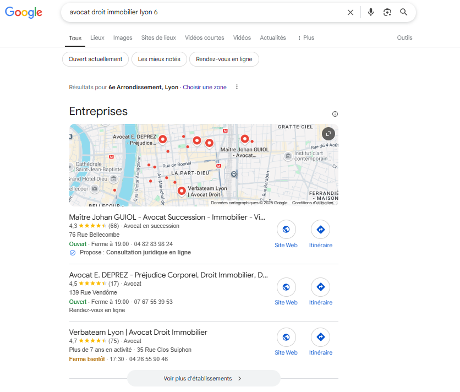
Task: Open Site Web icon for Verbateam Lyon
Action: (x=286, y=337)
